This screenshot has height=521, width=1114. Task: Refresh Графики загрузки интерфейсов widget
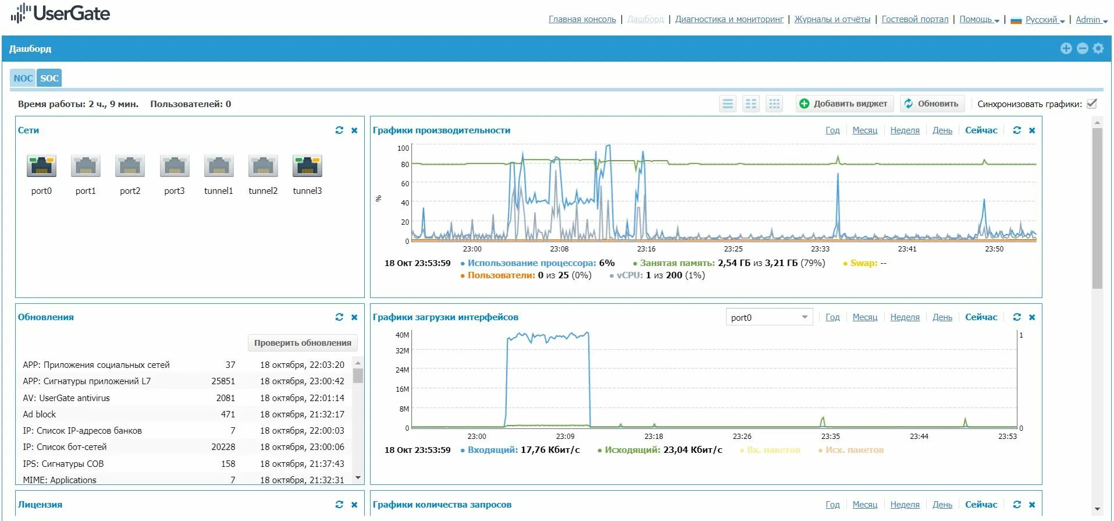tap(1017, 317)
